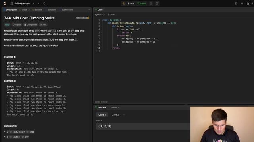Reveal the Hint
254x142 pixels.
(x=43, y=24)
